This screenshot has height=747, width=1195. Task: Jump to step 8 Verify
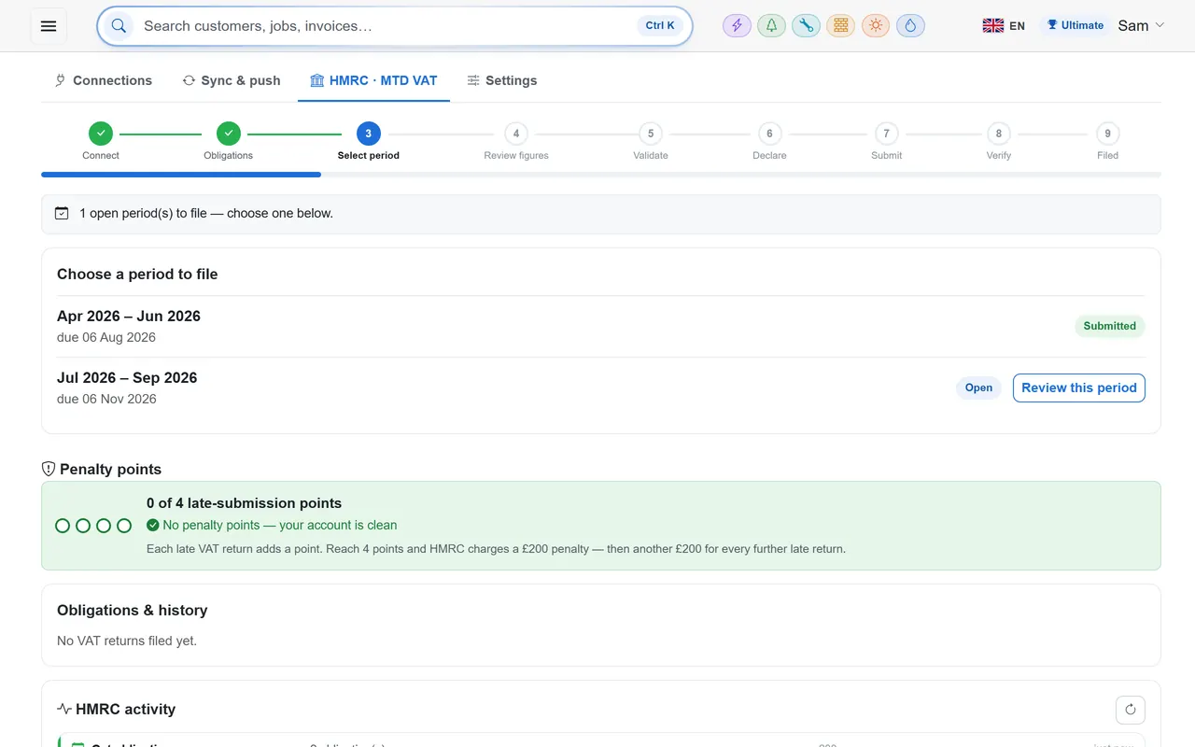pos(999,134)
